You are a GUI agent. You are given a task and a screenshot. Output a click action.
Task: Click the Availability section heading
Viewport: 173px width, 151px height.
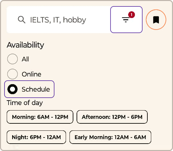click(x=25, y=45)
